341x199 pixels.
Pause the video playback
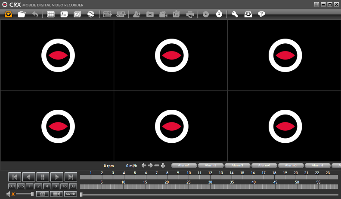(x=43, y=177)
